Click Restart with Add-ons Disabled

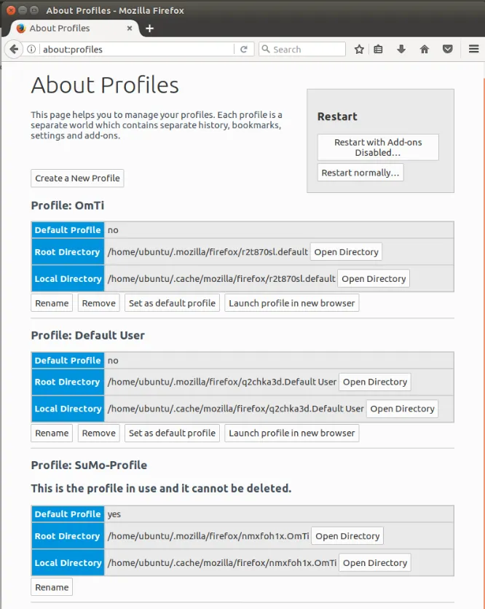[x=378, y=147]
